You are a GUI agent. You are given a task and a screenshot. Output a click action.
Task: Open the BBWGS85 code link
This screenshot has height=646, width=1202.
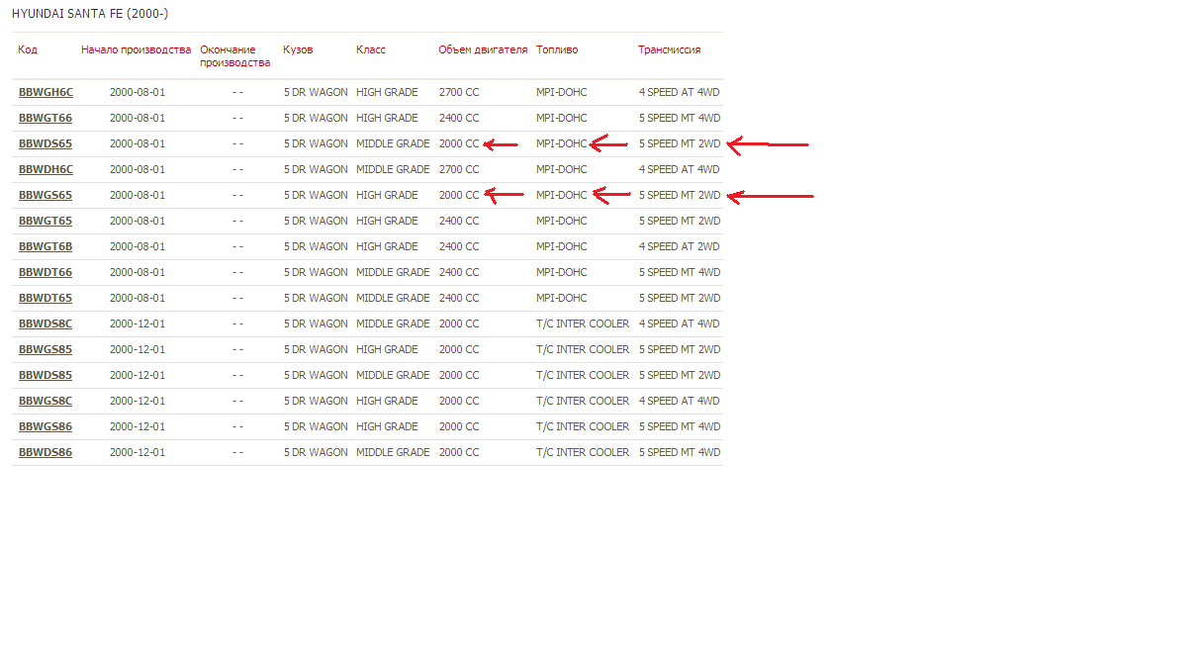(46, 349)
